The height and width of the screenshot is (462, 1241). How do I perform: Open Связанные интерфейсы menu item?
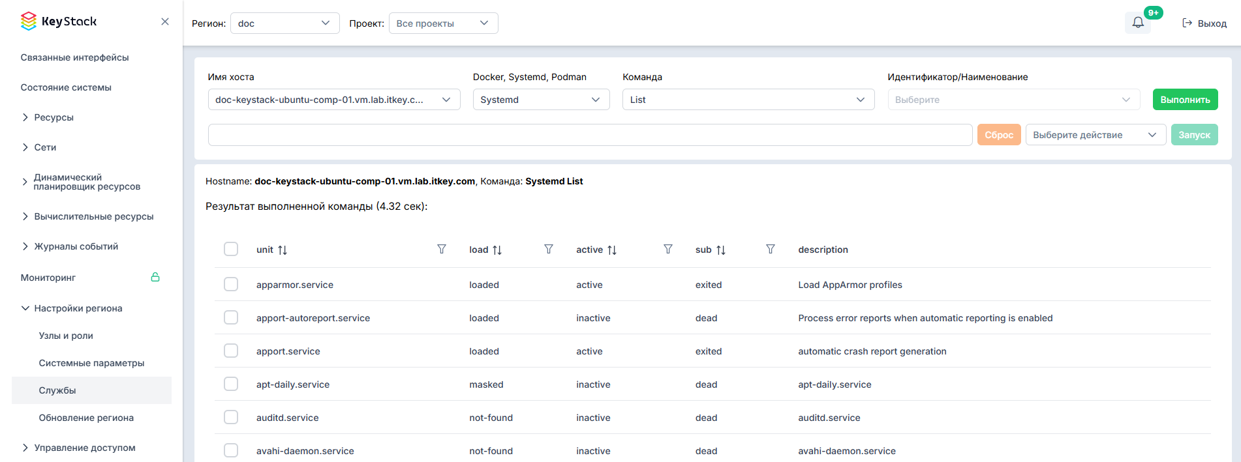click(74, 57)
